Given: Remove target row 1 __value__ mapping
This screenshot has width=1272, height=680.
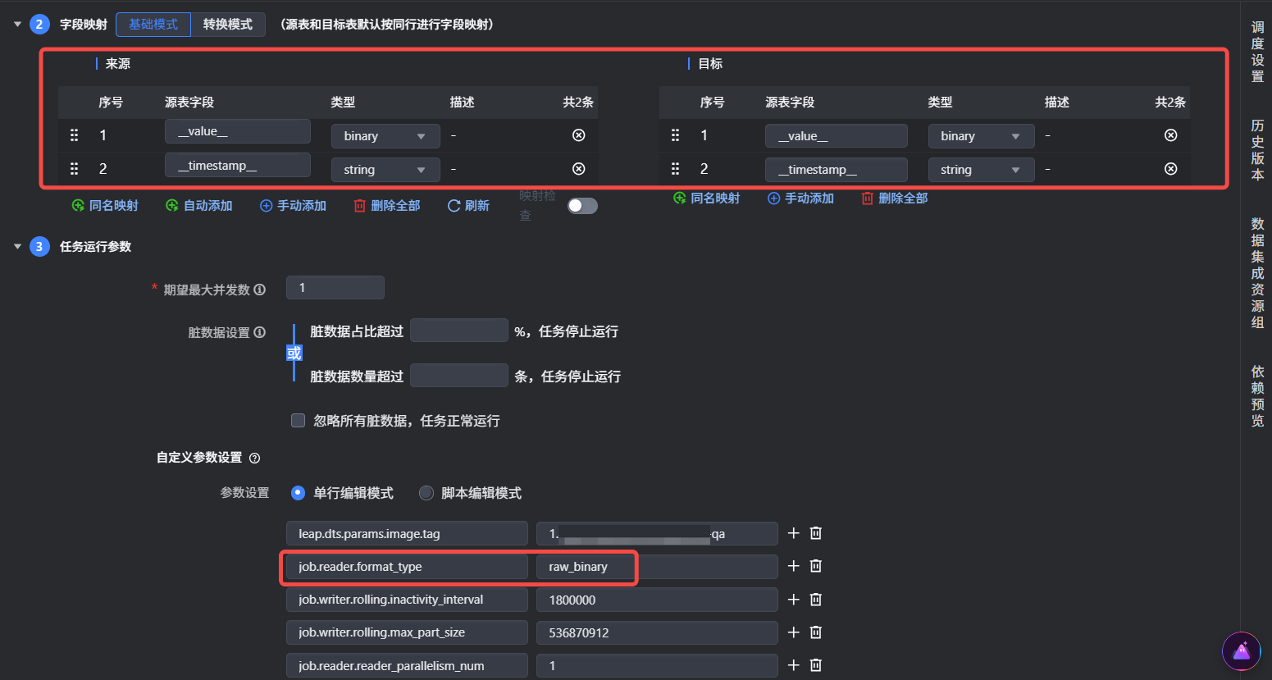Looking at the screenshot, I should [1170, 135].
